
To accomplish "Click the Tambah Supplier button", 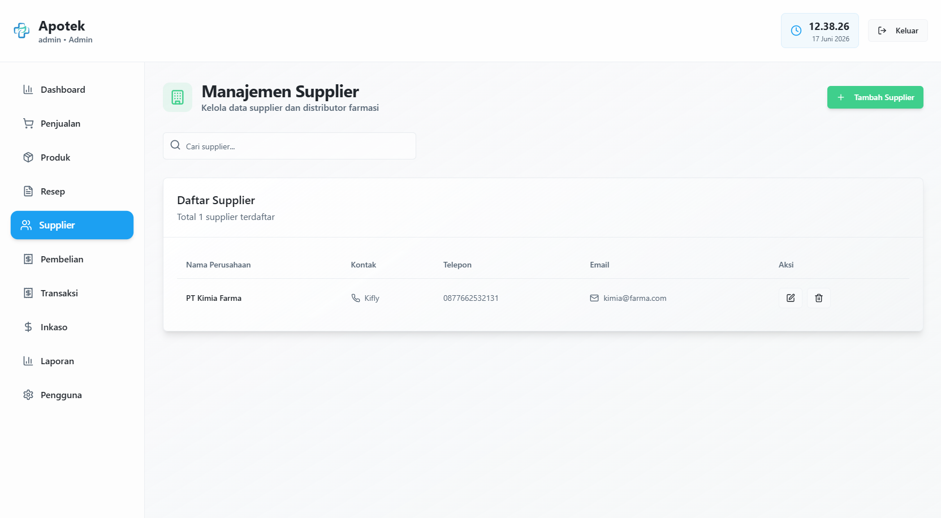I will [875, 97].
